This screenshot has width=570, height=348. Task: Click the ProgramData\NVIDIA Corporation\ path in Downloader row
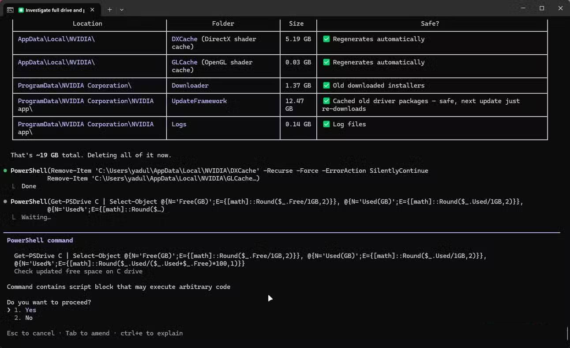point(75,85)
